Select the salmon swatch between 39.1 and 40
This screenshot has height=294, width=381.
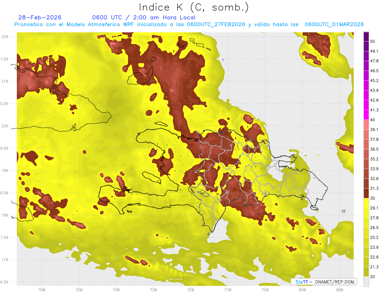[x=366, y=125]
